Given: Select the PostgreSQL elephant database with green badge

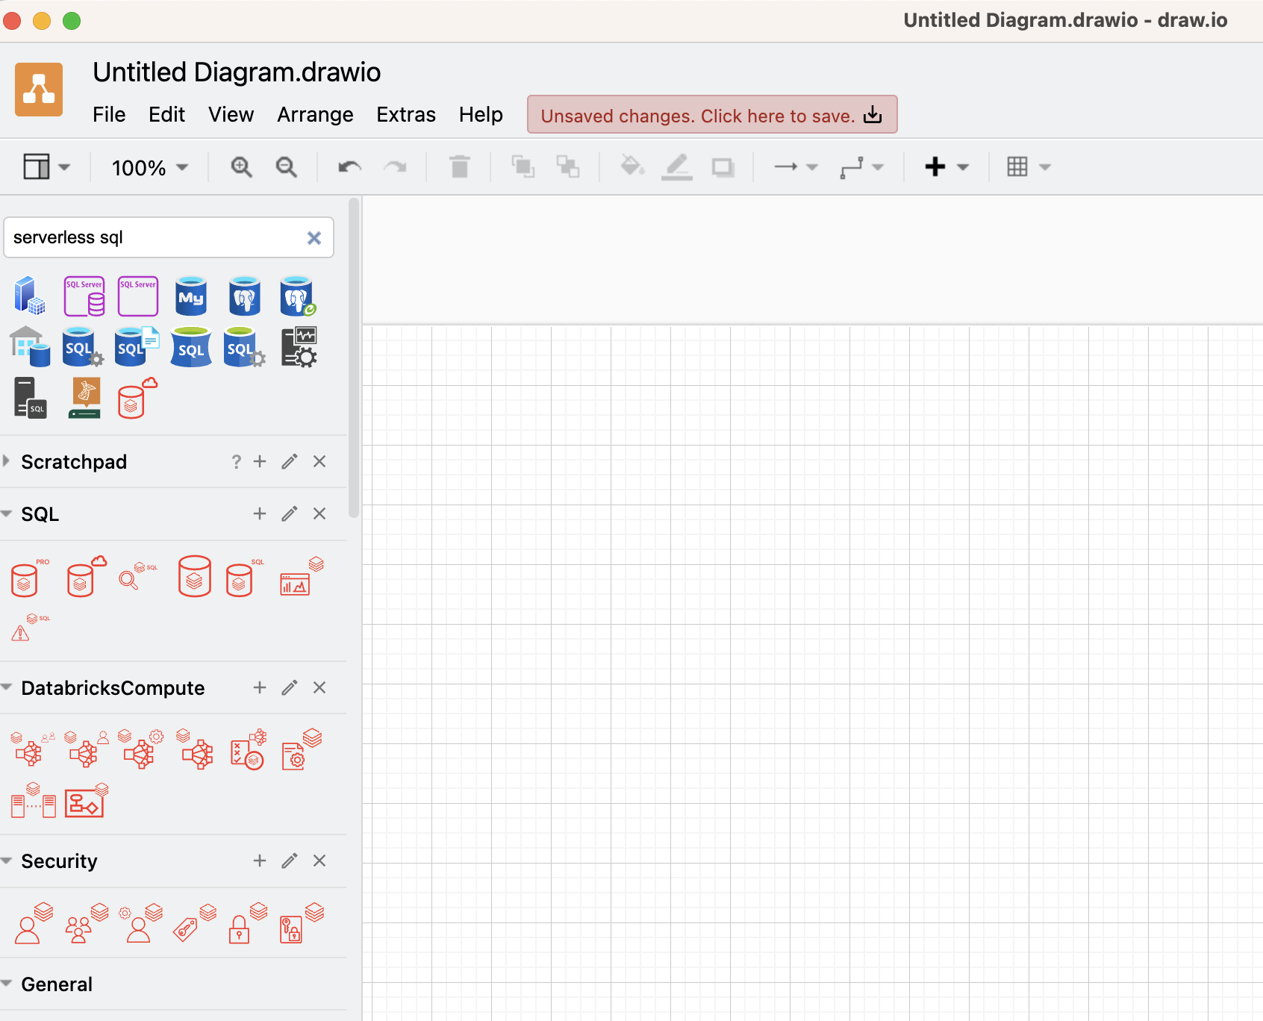Looking at the screenshot, I should click(298, 296).
